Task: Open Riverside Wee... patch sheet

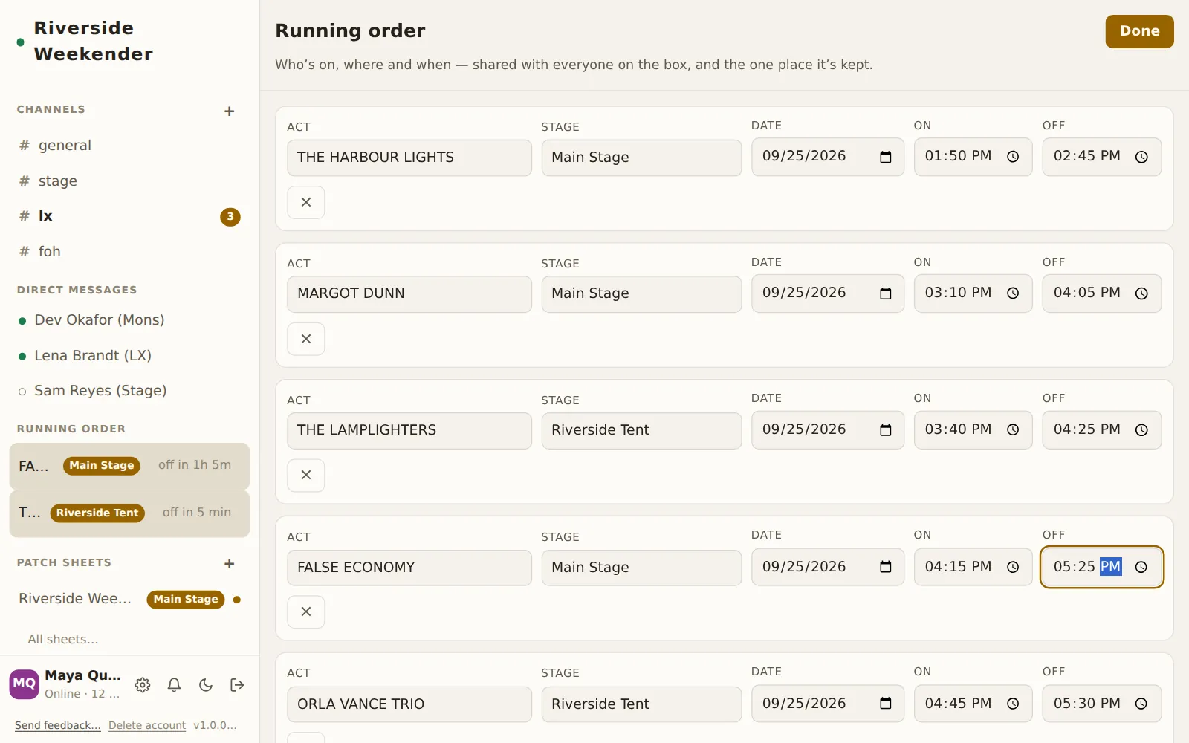Action: coord(129,599)
